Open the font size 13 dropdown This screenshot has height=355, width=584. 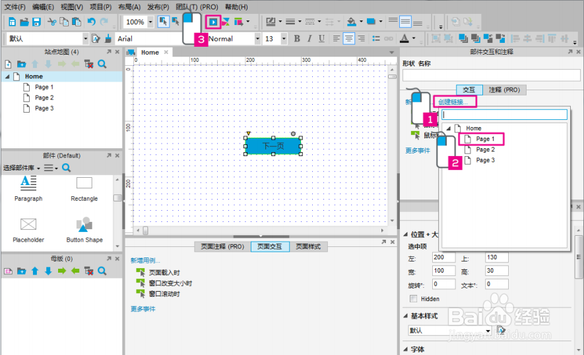coord(284,38)
